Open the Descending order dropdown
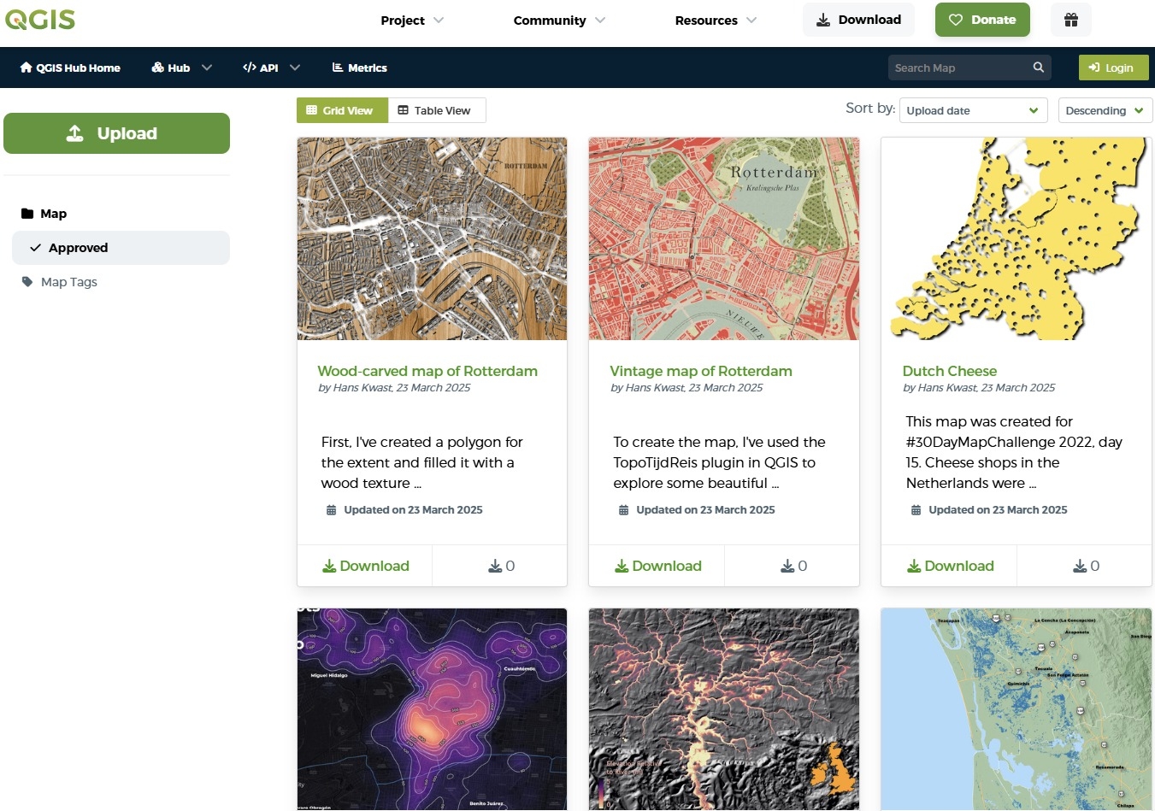The height and width of the screenshot is (811, 1155). click(x=1105, y=110)
